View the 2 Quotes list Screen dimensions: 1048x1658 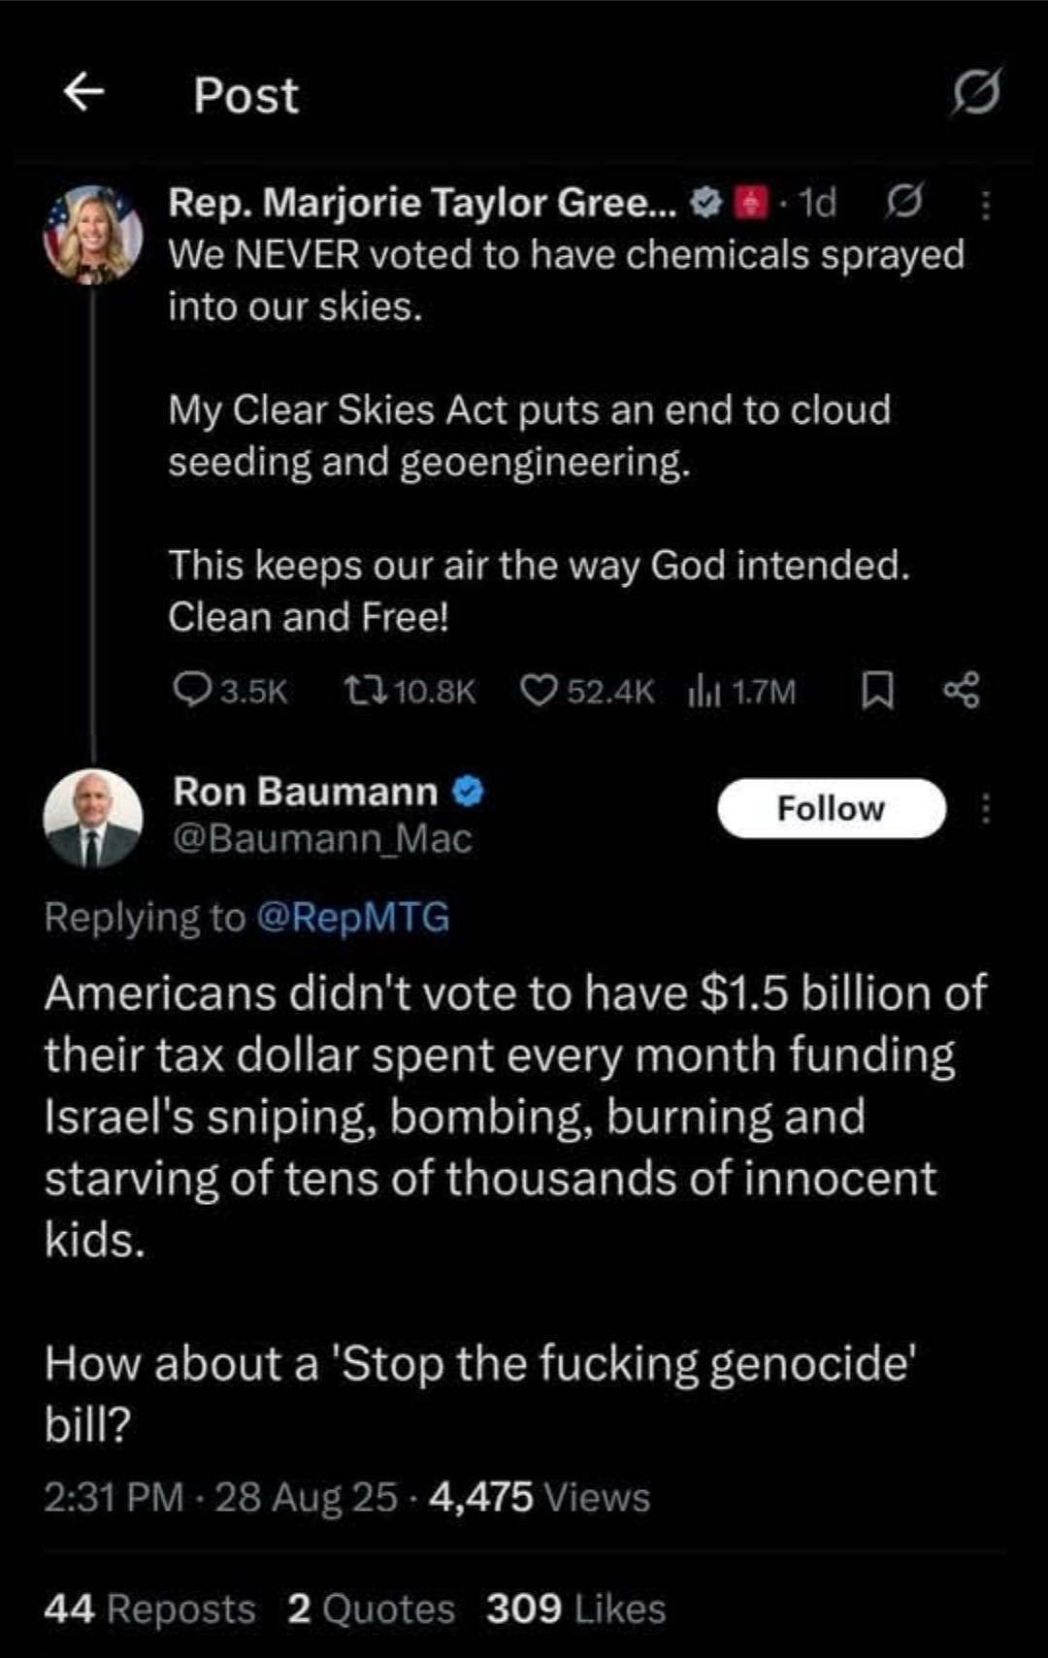pyautogui.click(x=372, y=1609)
